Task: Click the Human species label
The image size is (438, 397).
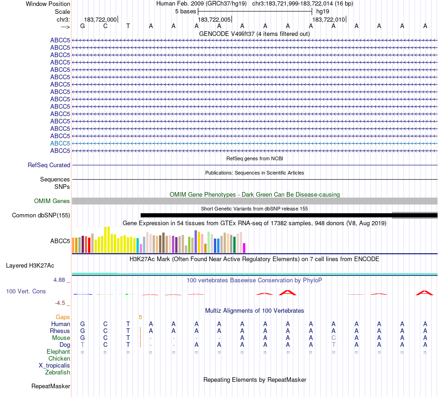Action: 60,324
